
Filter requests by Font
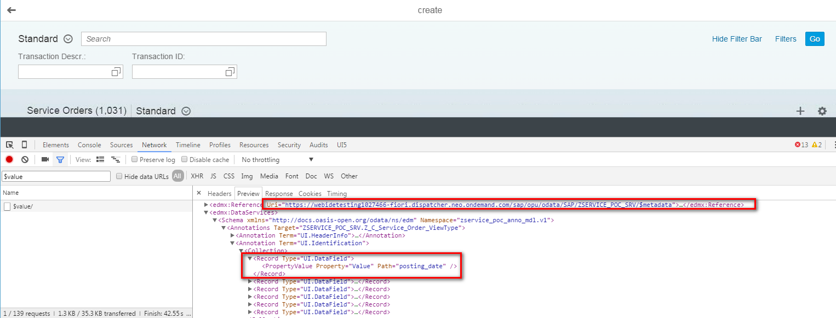click(x=292, y=176)
